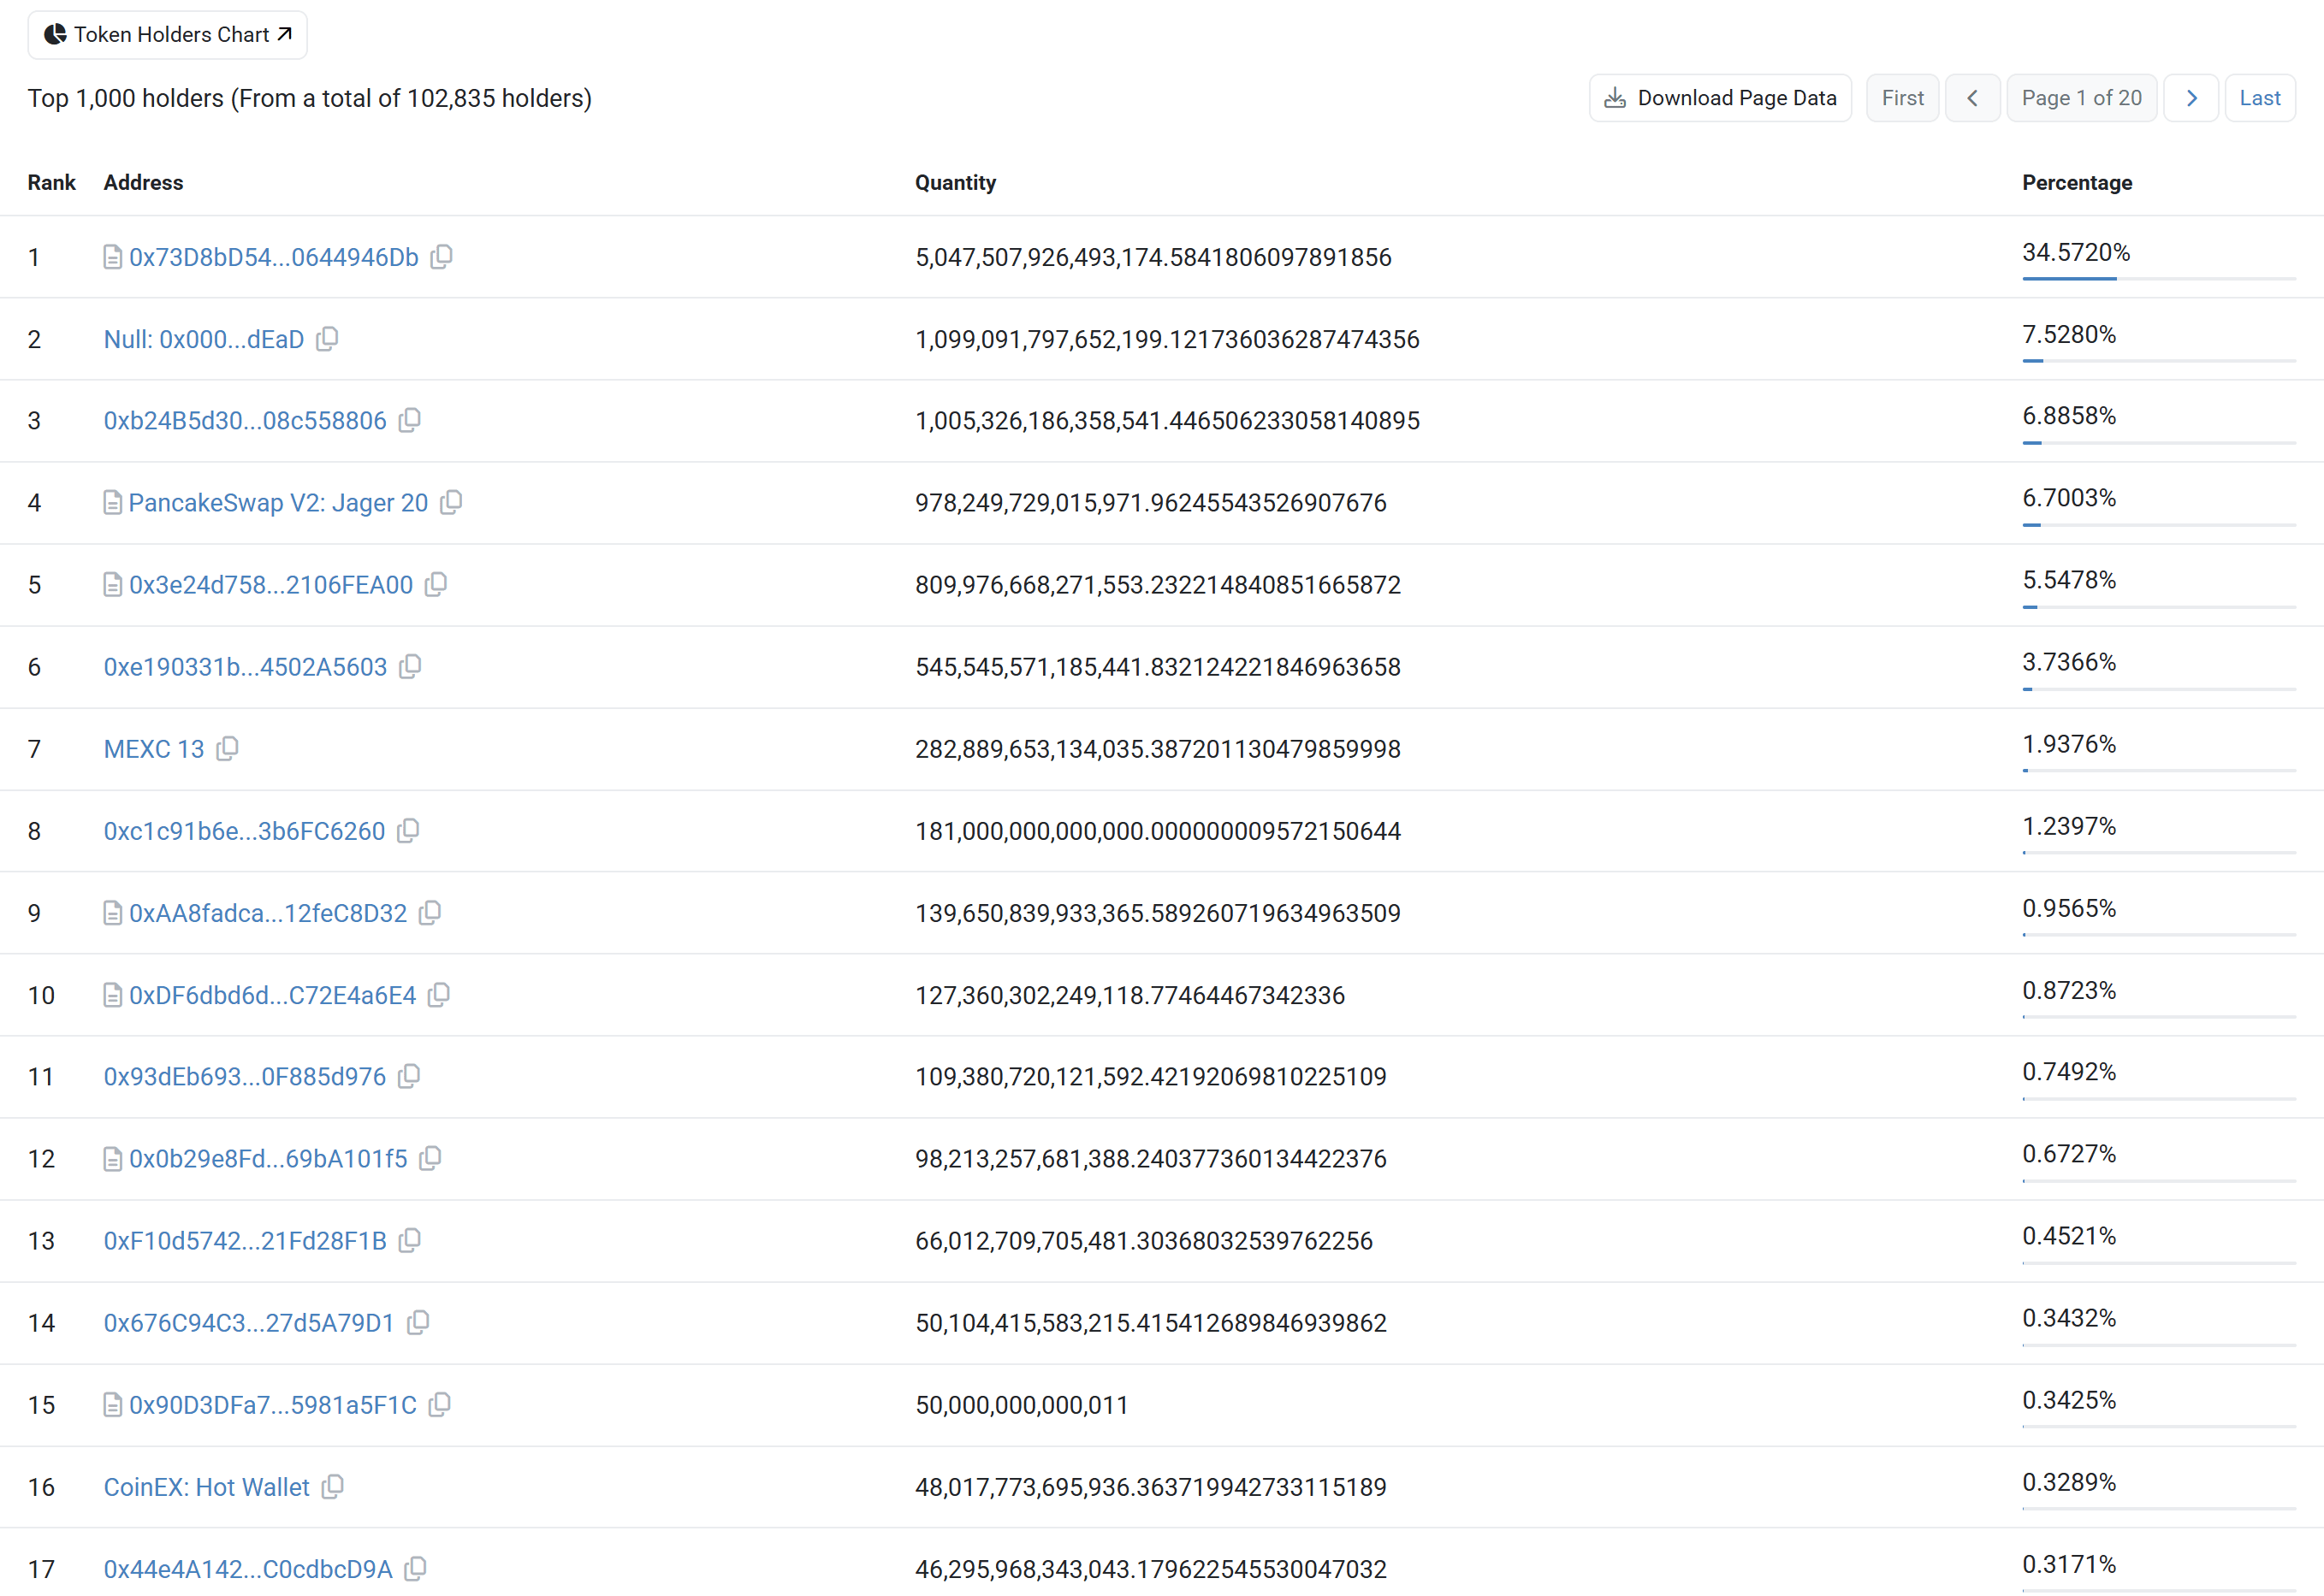Copy address 0xe190331b...4502A5603
Image resolution: width=2324 pixels, height=1596 pixels.
(410, 666)
